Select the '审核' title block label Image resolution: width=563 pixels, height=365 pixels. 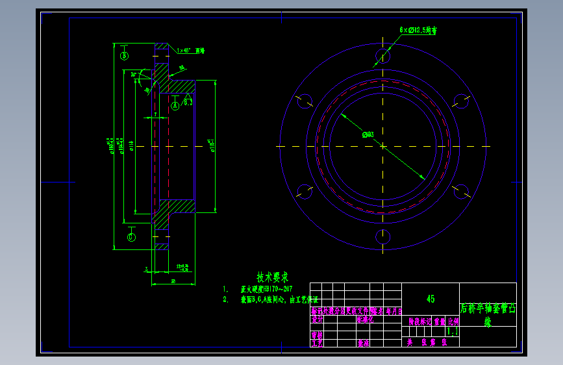pos(317,335)
